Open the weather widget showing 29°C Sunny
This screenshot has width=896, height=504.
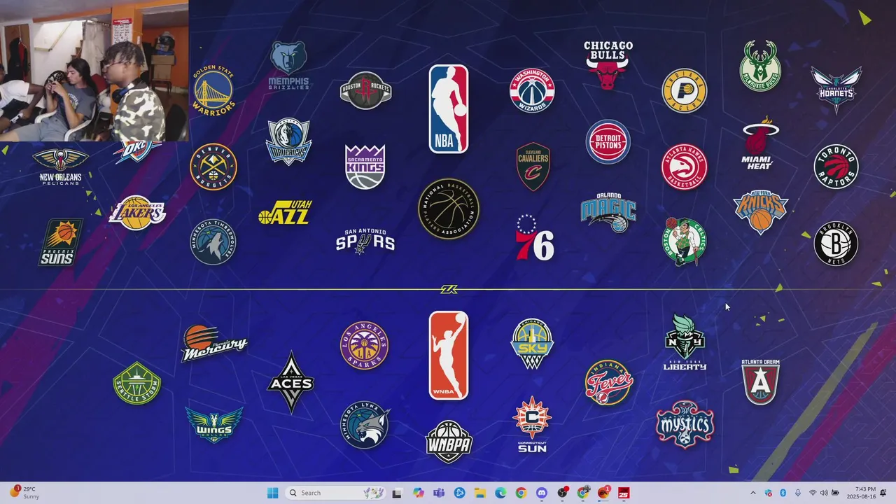[24, 493]
